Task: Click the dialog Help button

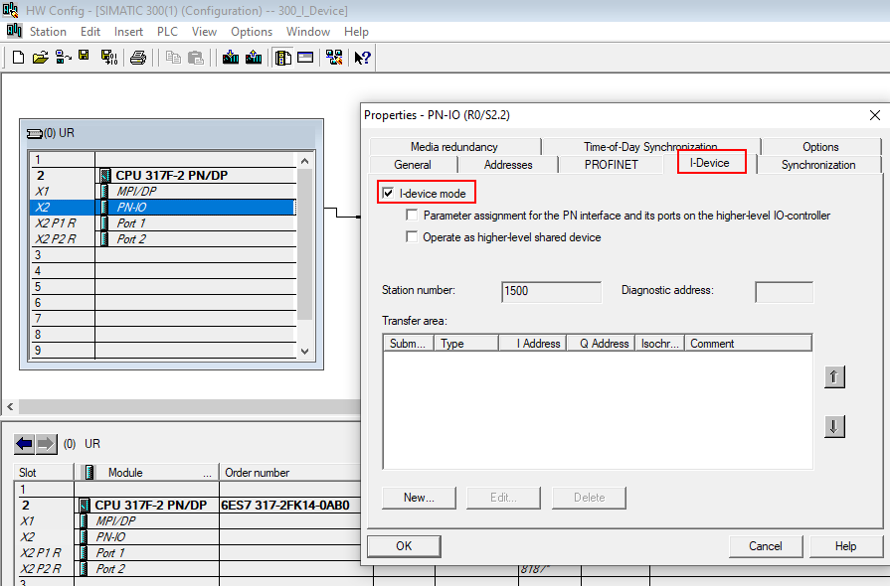Action: click(x=845, y=546)
